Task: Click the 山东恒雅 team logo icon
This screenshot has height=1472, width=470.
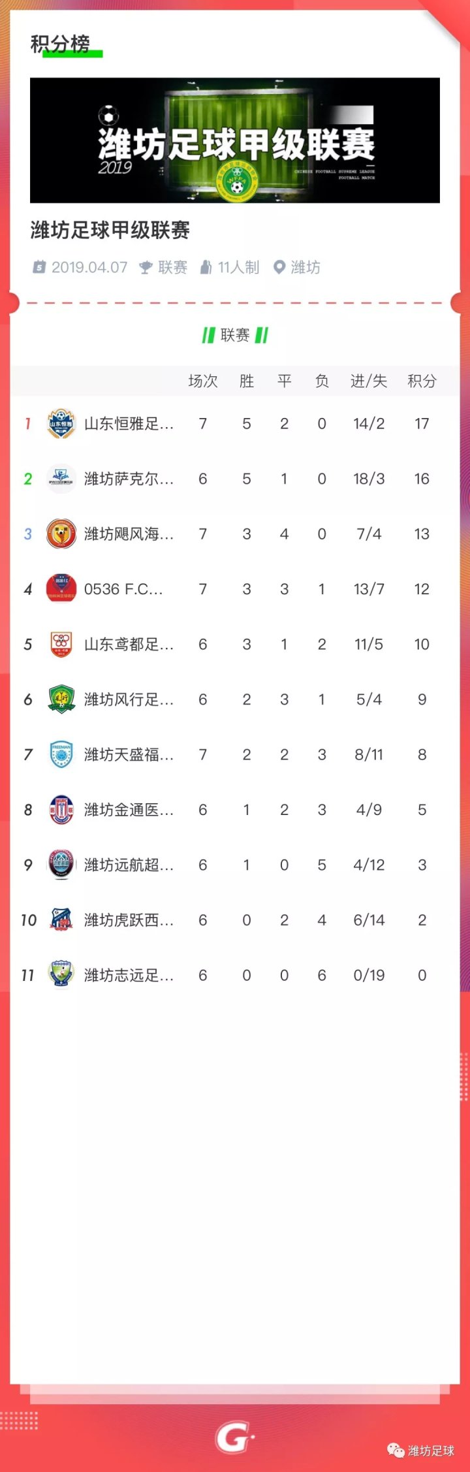Action: (x=61, y=424)
